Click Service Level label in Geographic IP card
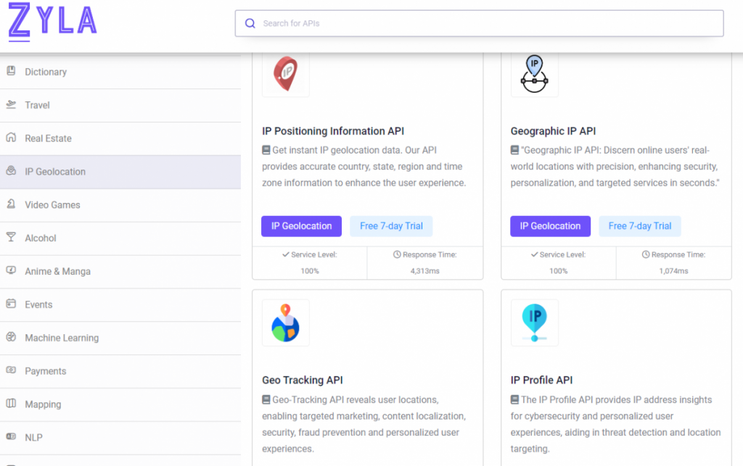 pyautogui.click(x=562, y=254)
